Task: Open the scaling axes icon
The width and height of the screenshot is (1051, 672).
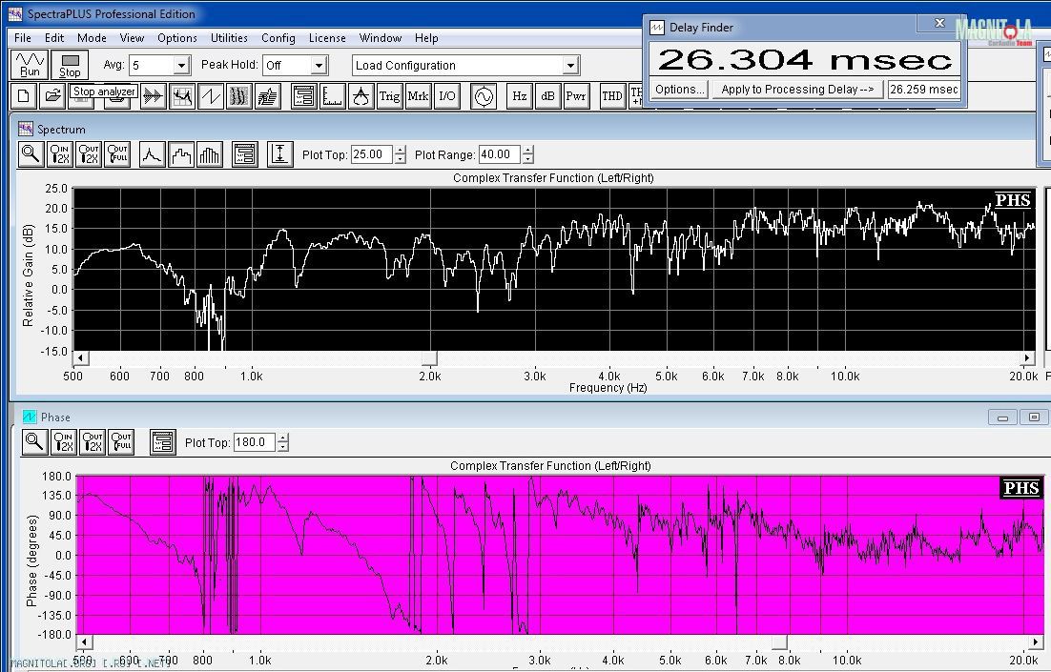Action: click(333, 96)
